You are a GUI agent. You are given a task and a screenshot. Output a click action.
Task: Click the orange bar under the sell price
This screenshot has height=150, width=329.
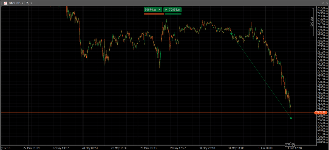click(x=154, y=14)
